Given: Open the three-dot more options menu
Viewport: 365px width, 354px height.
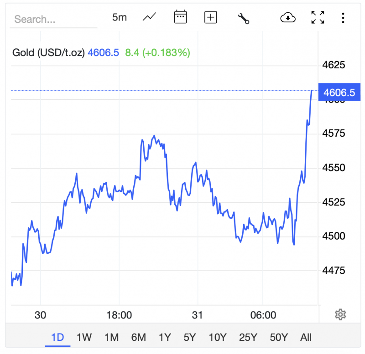Looking at the screenshot, I should click(343, 17).
